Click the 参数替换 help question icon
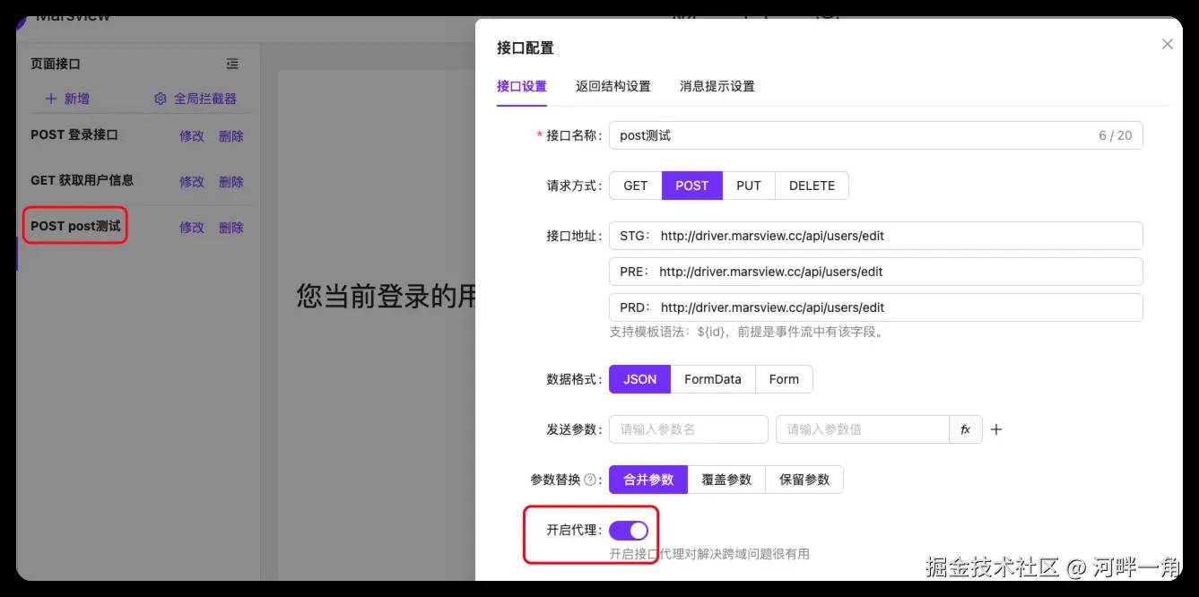The width and height of the screenshot is (1199, 597). [x=590, y=480]
